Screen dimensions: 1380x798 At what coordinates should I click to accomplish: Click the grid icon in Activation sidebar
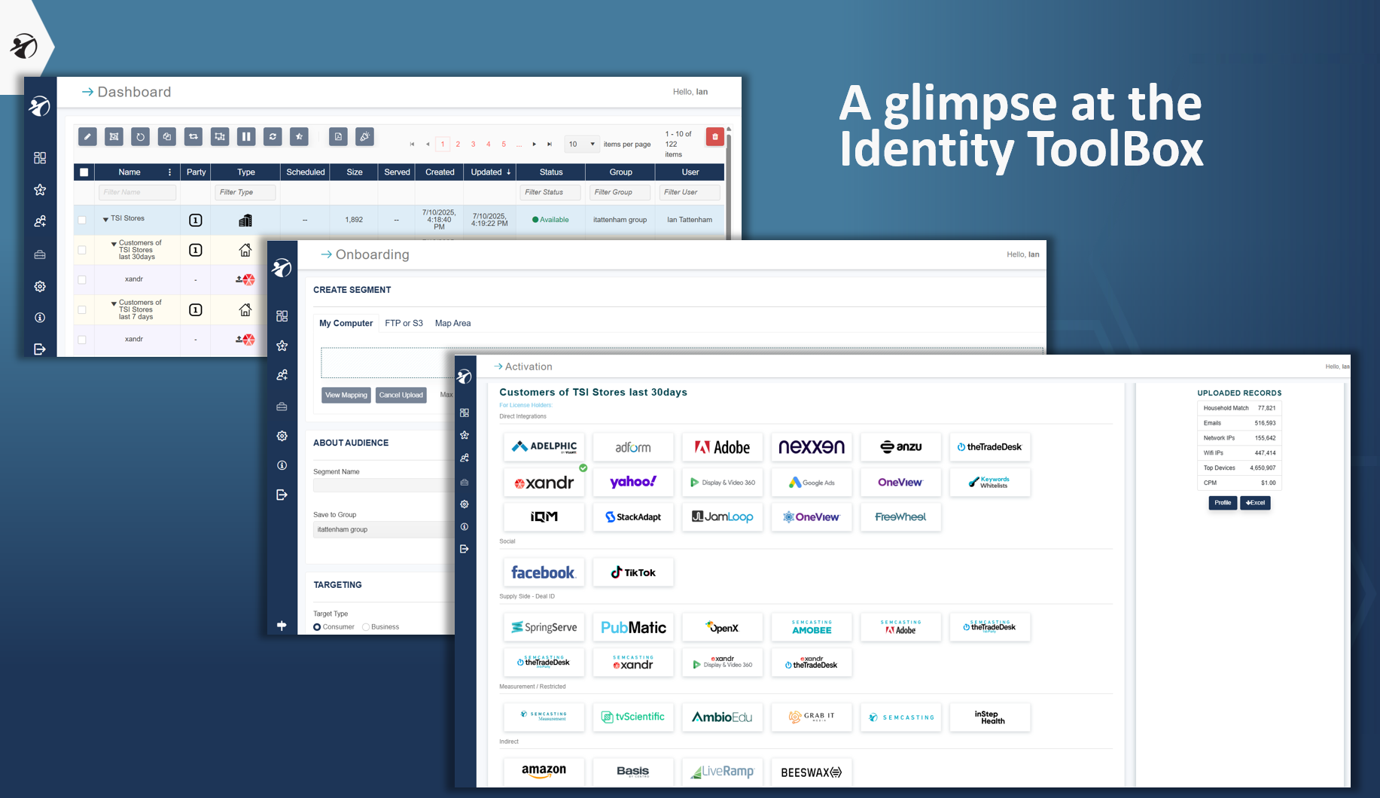(x=465, y=413)
